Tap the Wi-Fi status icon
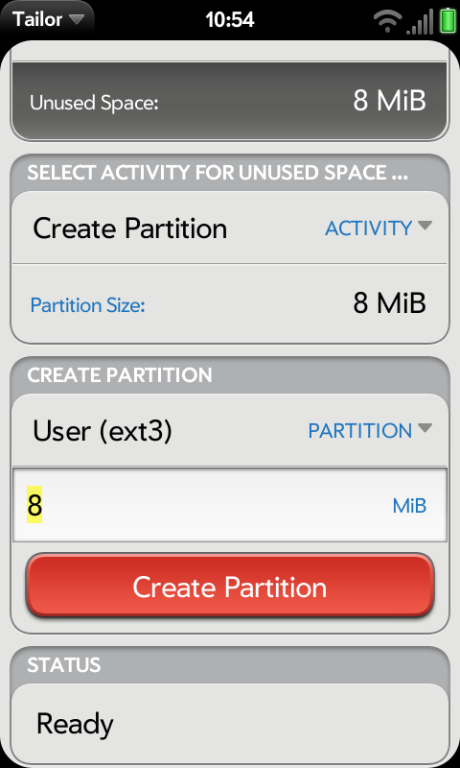The width and height of the screenshot is (460, 768). tap(387, 21)
